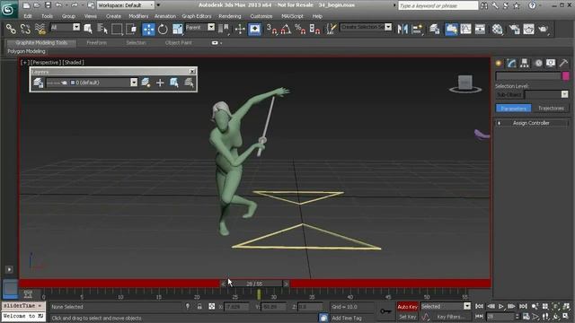Click Create New Layer icon in Layers toolbar
This screenshot has width=575, height=323.
146,83
